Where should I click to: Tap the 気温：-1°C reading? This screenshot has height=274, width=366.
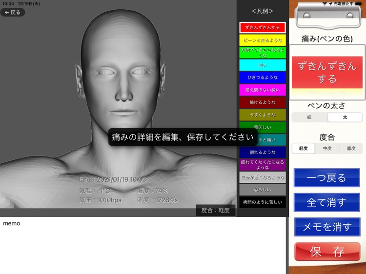click(x=95, y=191)
